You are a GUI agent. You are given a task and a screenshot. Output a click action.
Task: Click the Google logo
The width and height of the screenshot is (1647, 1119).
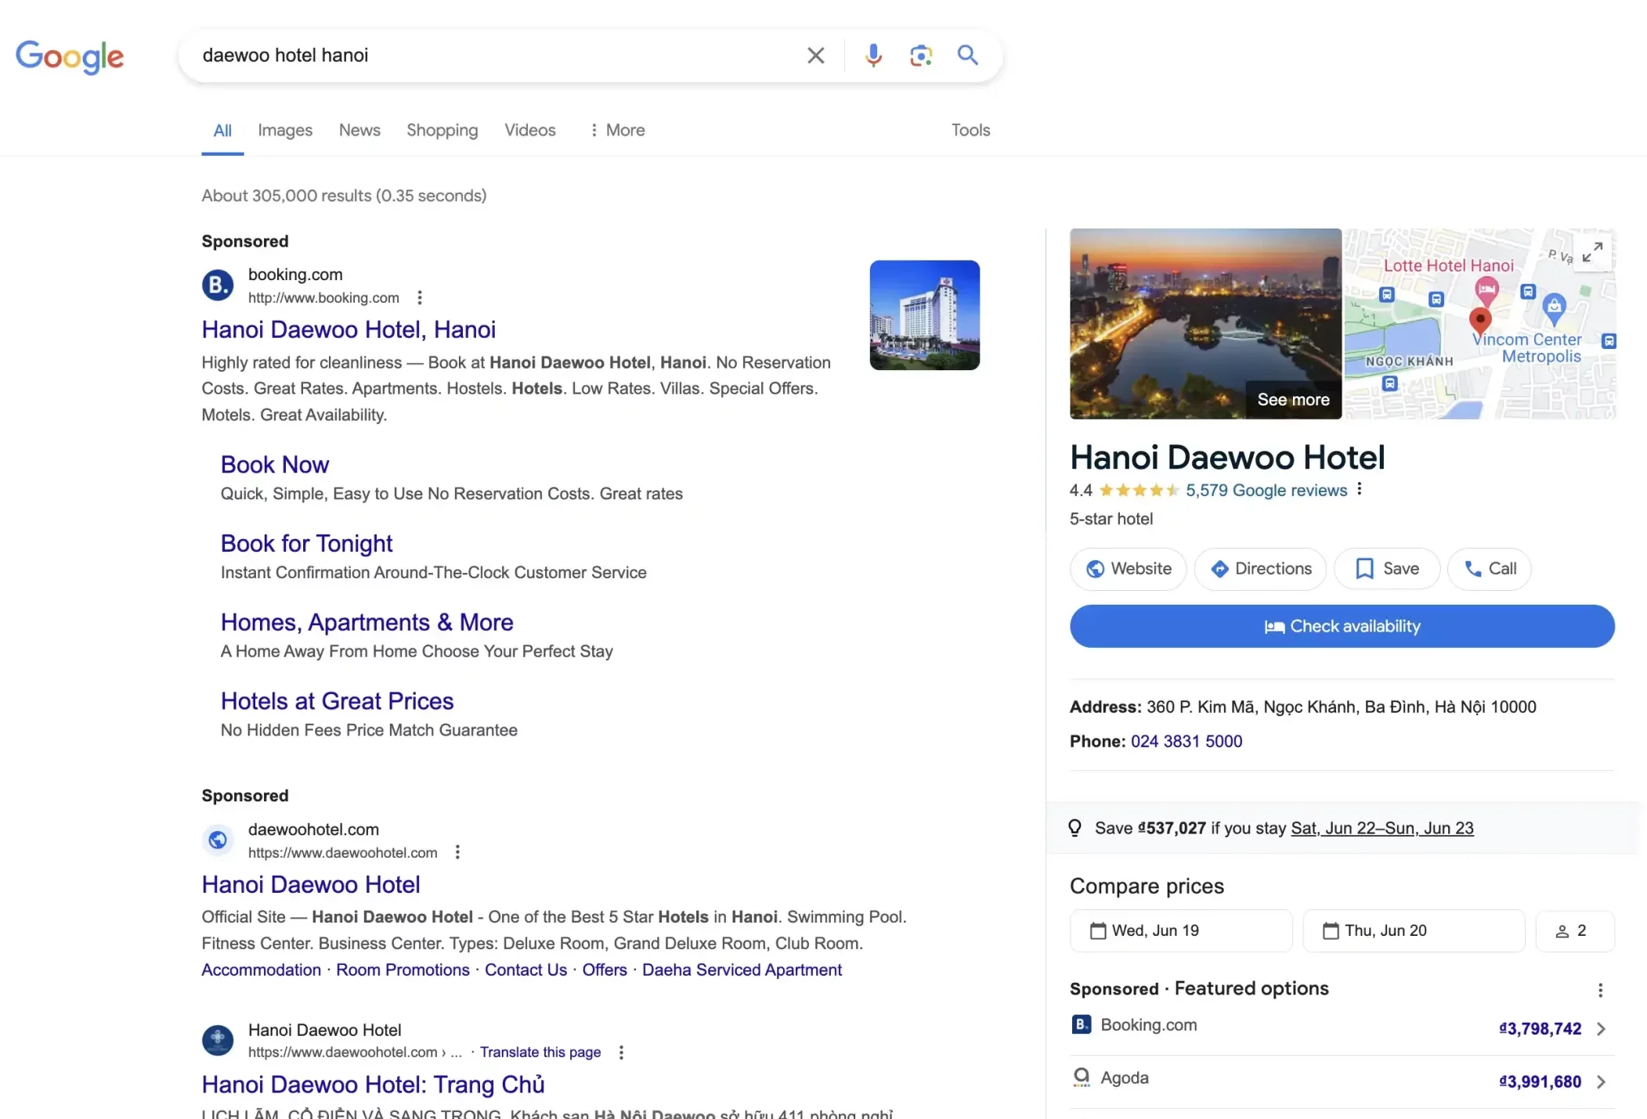click(70, 56)
